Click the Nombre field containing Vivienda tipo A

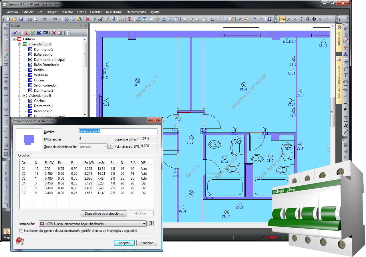click(118, 131)
